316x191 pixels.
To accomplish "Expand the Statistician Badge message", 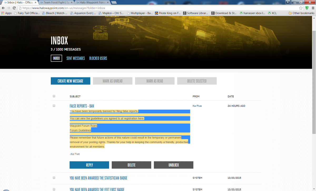I will (x=98, y=178).
